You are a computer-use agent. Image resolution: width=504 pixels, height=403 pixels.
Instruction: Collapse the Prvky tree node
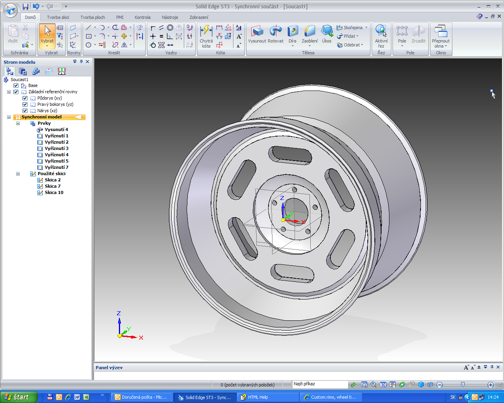click(x=18, y=123)
